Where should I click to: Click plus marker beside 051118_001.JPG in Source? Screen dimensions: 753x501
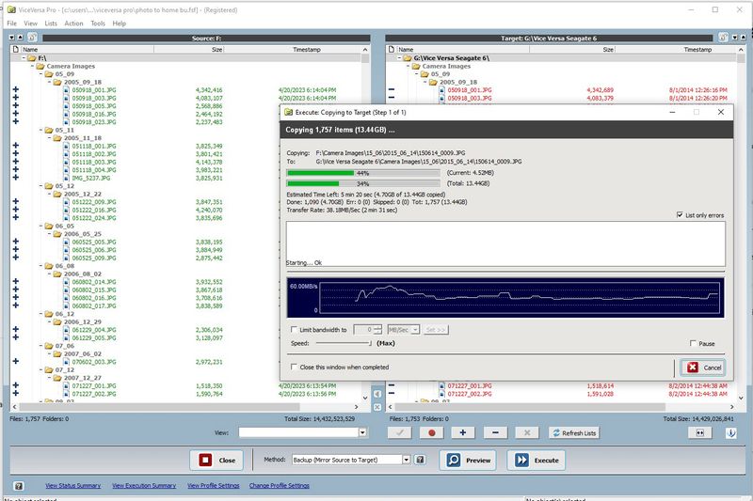(16, 146)
